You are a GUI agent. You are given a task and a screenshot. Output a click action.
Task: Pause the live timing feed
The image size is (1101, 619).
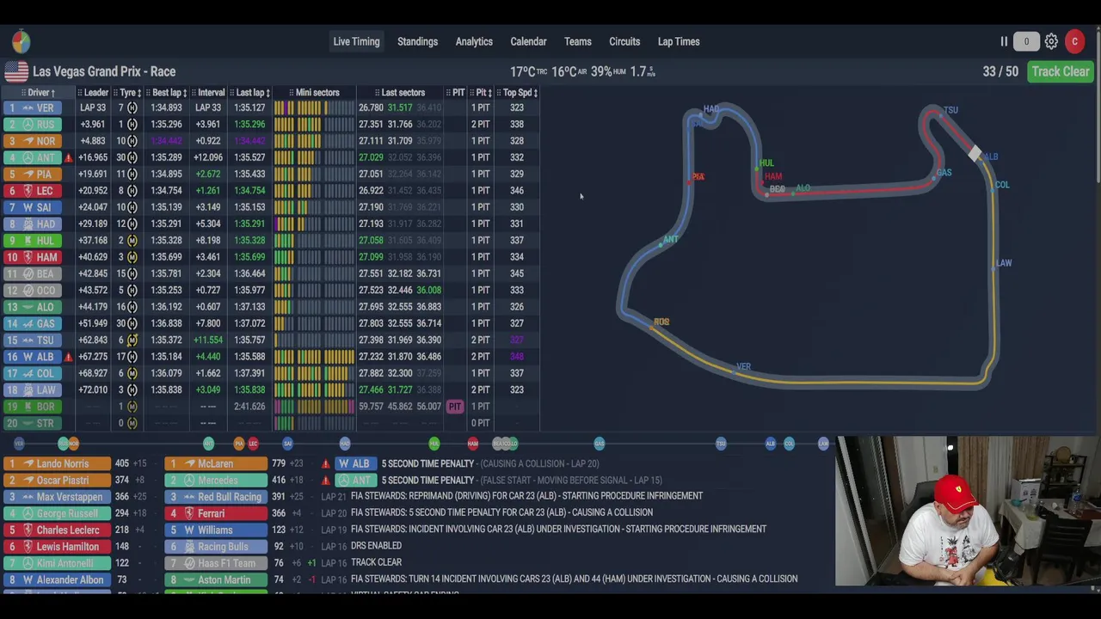pyautogui.click(x=1004, y=41)
